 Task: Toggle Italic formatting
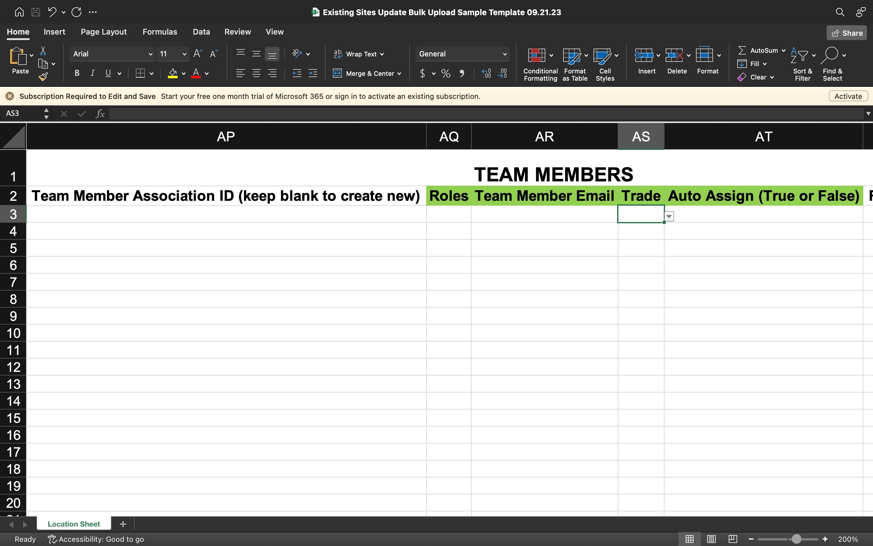[x=92, y=73]
